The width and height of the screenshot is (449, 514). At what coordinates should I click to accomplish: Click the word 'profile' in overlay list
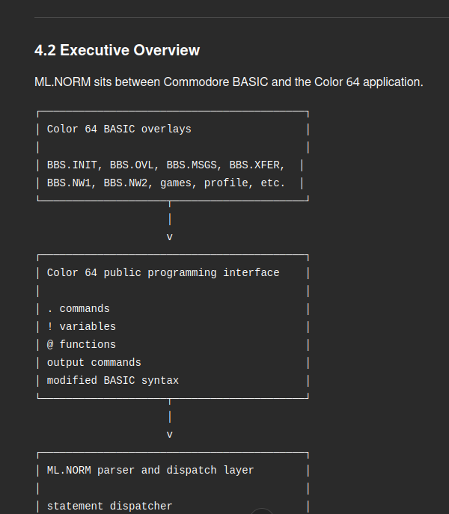[226, 183]
